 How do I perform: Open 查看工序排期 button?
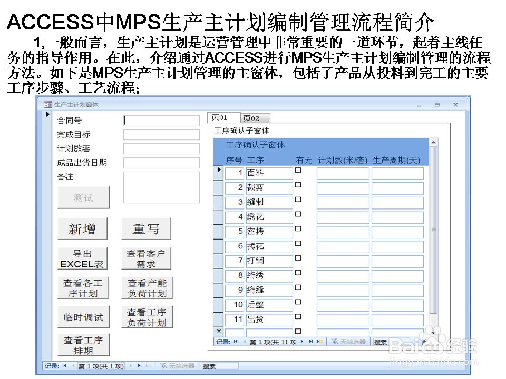click(x=84, y=345)
